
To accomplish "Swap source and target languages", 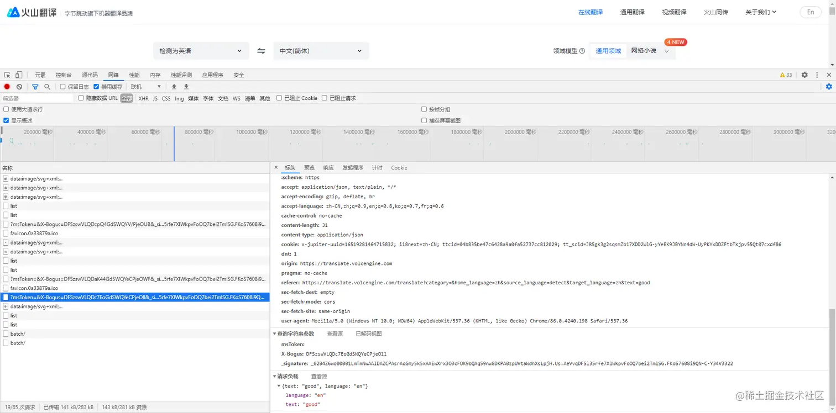I will 261,51.
